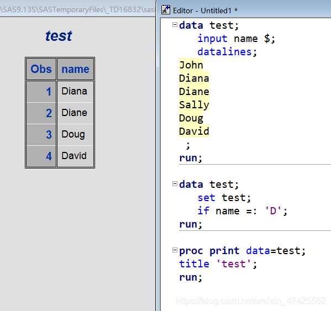Click observation number 1 in output table
The height and width of the screenshot is (311, 331).
tap(41, 91)
